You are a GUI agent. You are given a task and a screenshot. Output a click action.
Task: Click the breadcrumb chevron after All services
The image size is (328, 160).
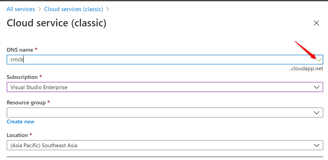pyautogui.click(x=40, y=9)
